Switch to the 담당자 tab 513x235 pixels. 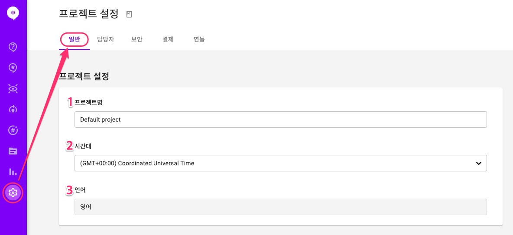[x=106, y=40]
